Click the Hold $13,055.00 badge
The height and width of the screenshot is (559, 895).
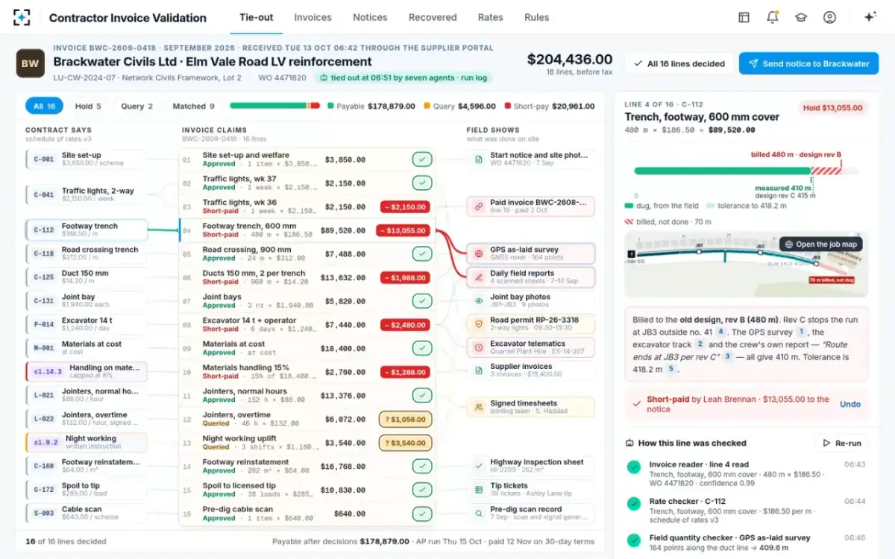(834, 108)
